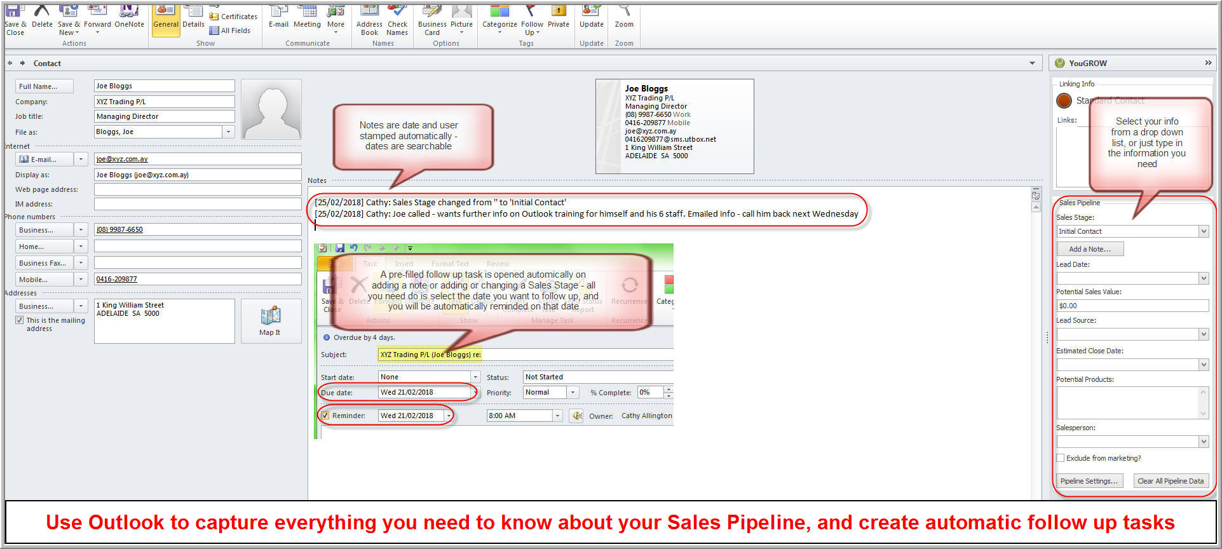
Task: Click Check Names icon
Action: click(397, 20)
